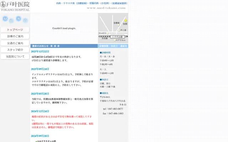Click the 2025年12月22日 news date heading
Screen dimensions: 228x142
[42, 51]
